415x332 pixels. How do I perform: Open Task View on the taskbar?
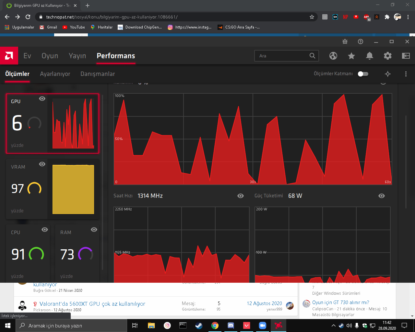135,326
